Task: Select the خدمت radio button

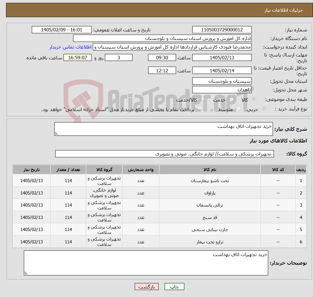Action: tap(232, 99)
